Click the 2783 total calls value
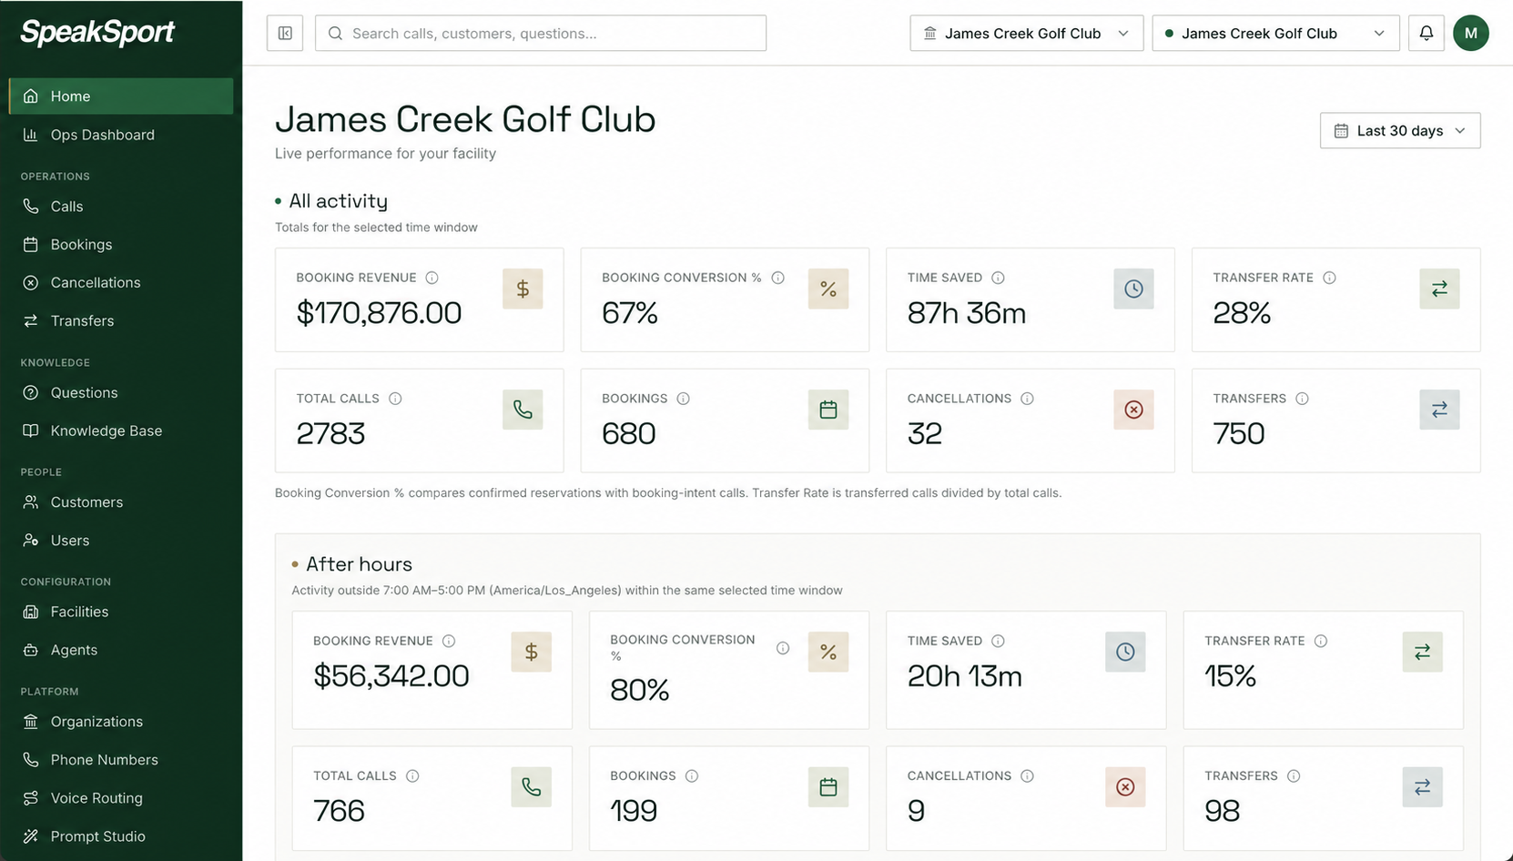The height and width of the screenshot is (861, 1513). (330, 434)
